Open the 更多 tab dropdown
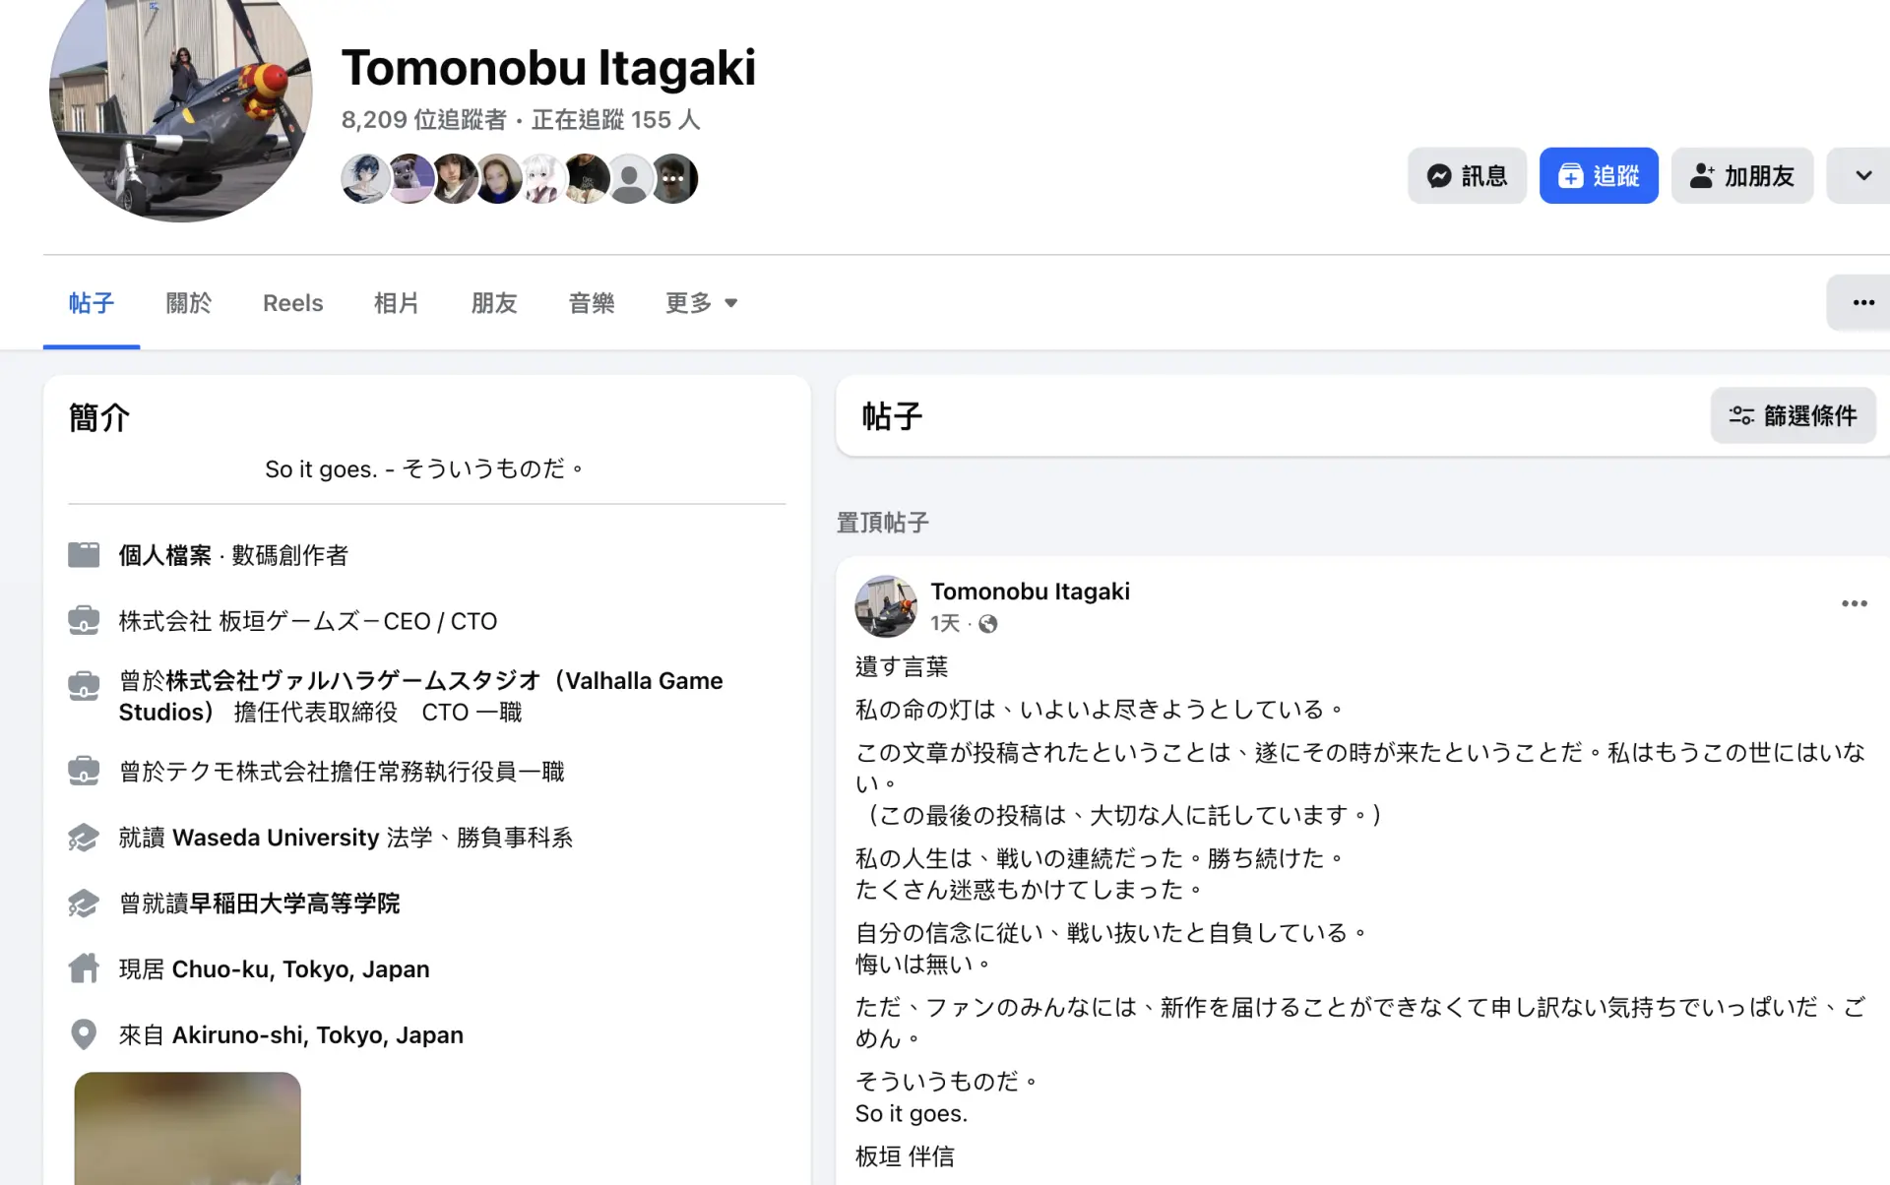 click(x=701, y=303)
